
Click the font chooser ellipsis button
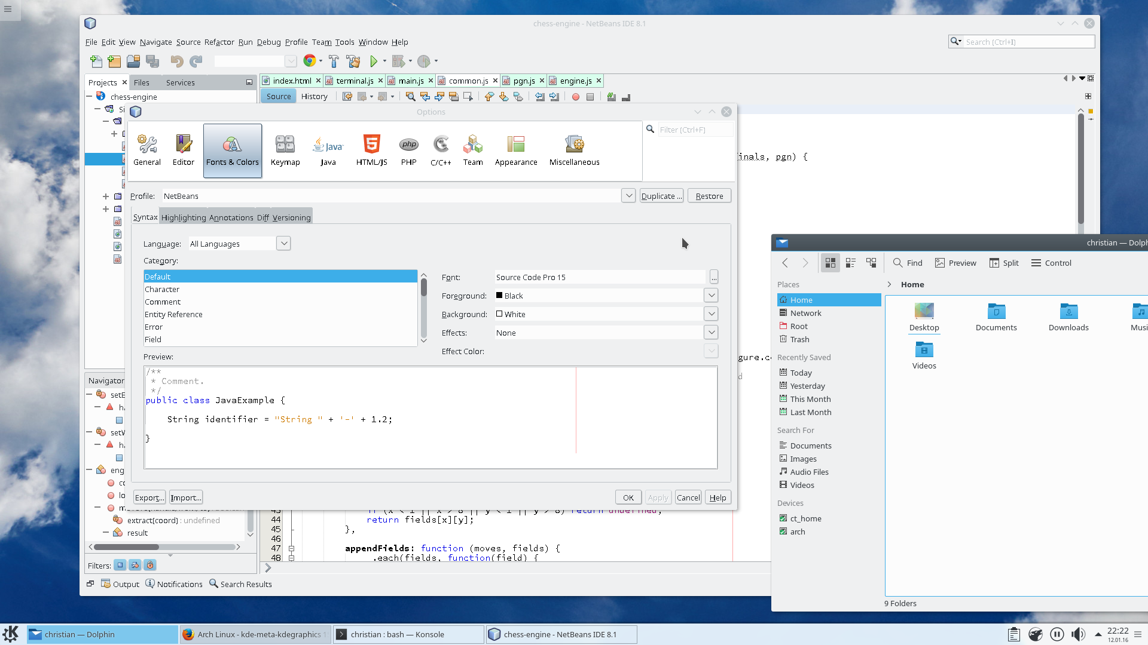[x=714, y=277]
